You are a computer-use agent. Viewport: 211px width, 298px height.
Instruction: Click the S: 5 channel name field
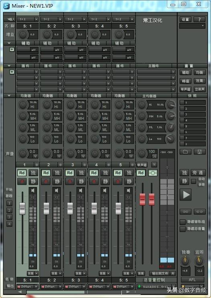point(123,26)
